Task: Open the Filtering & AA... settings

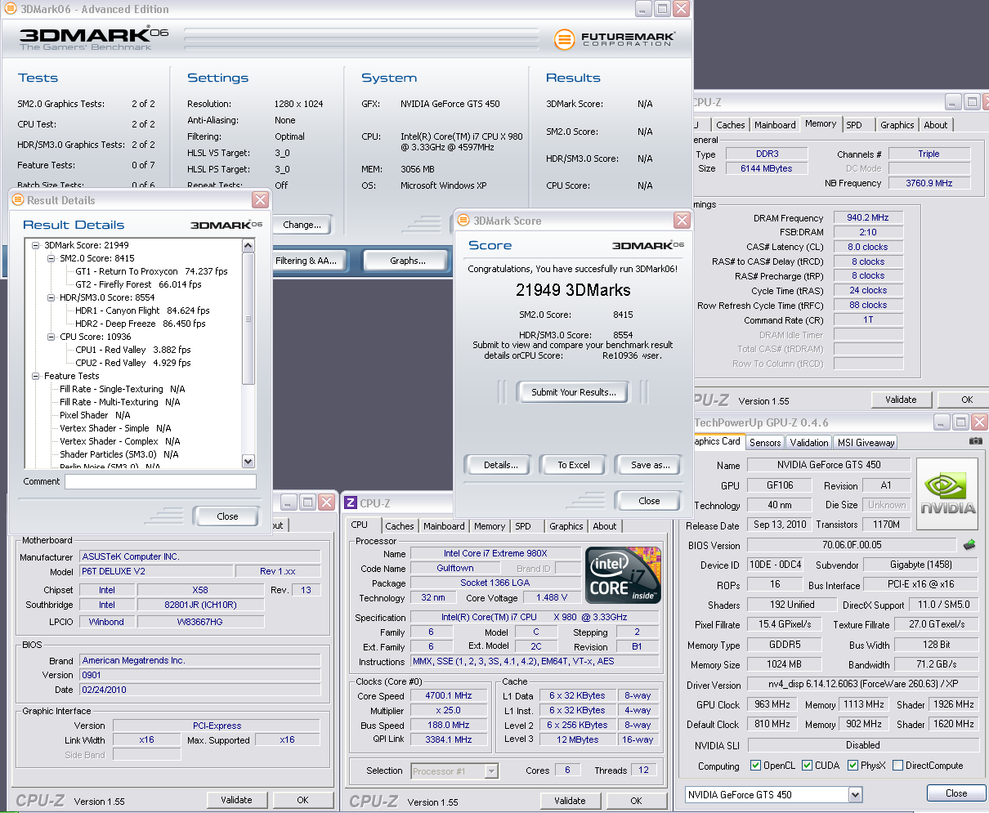Action: [306, 261]
